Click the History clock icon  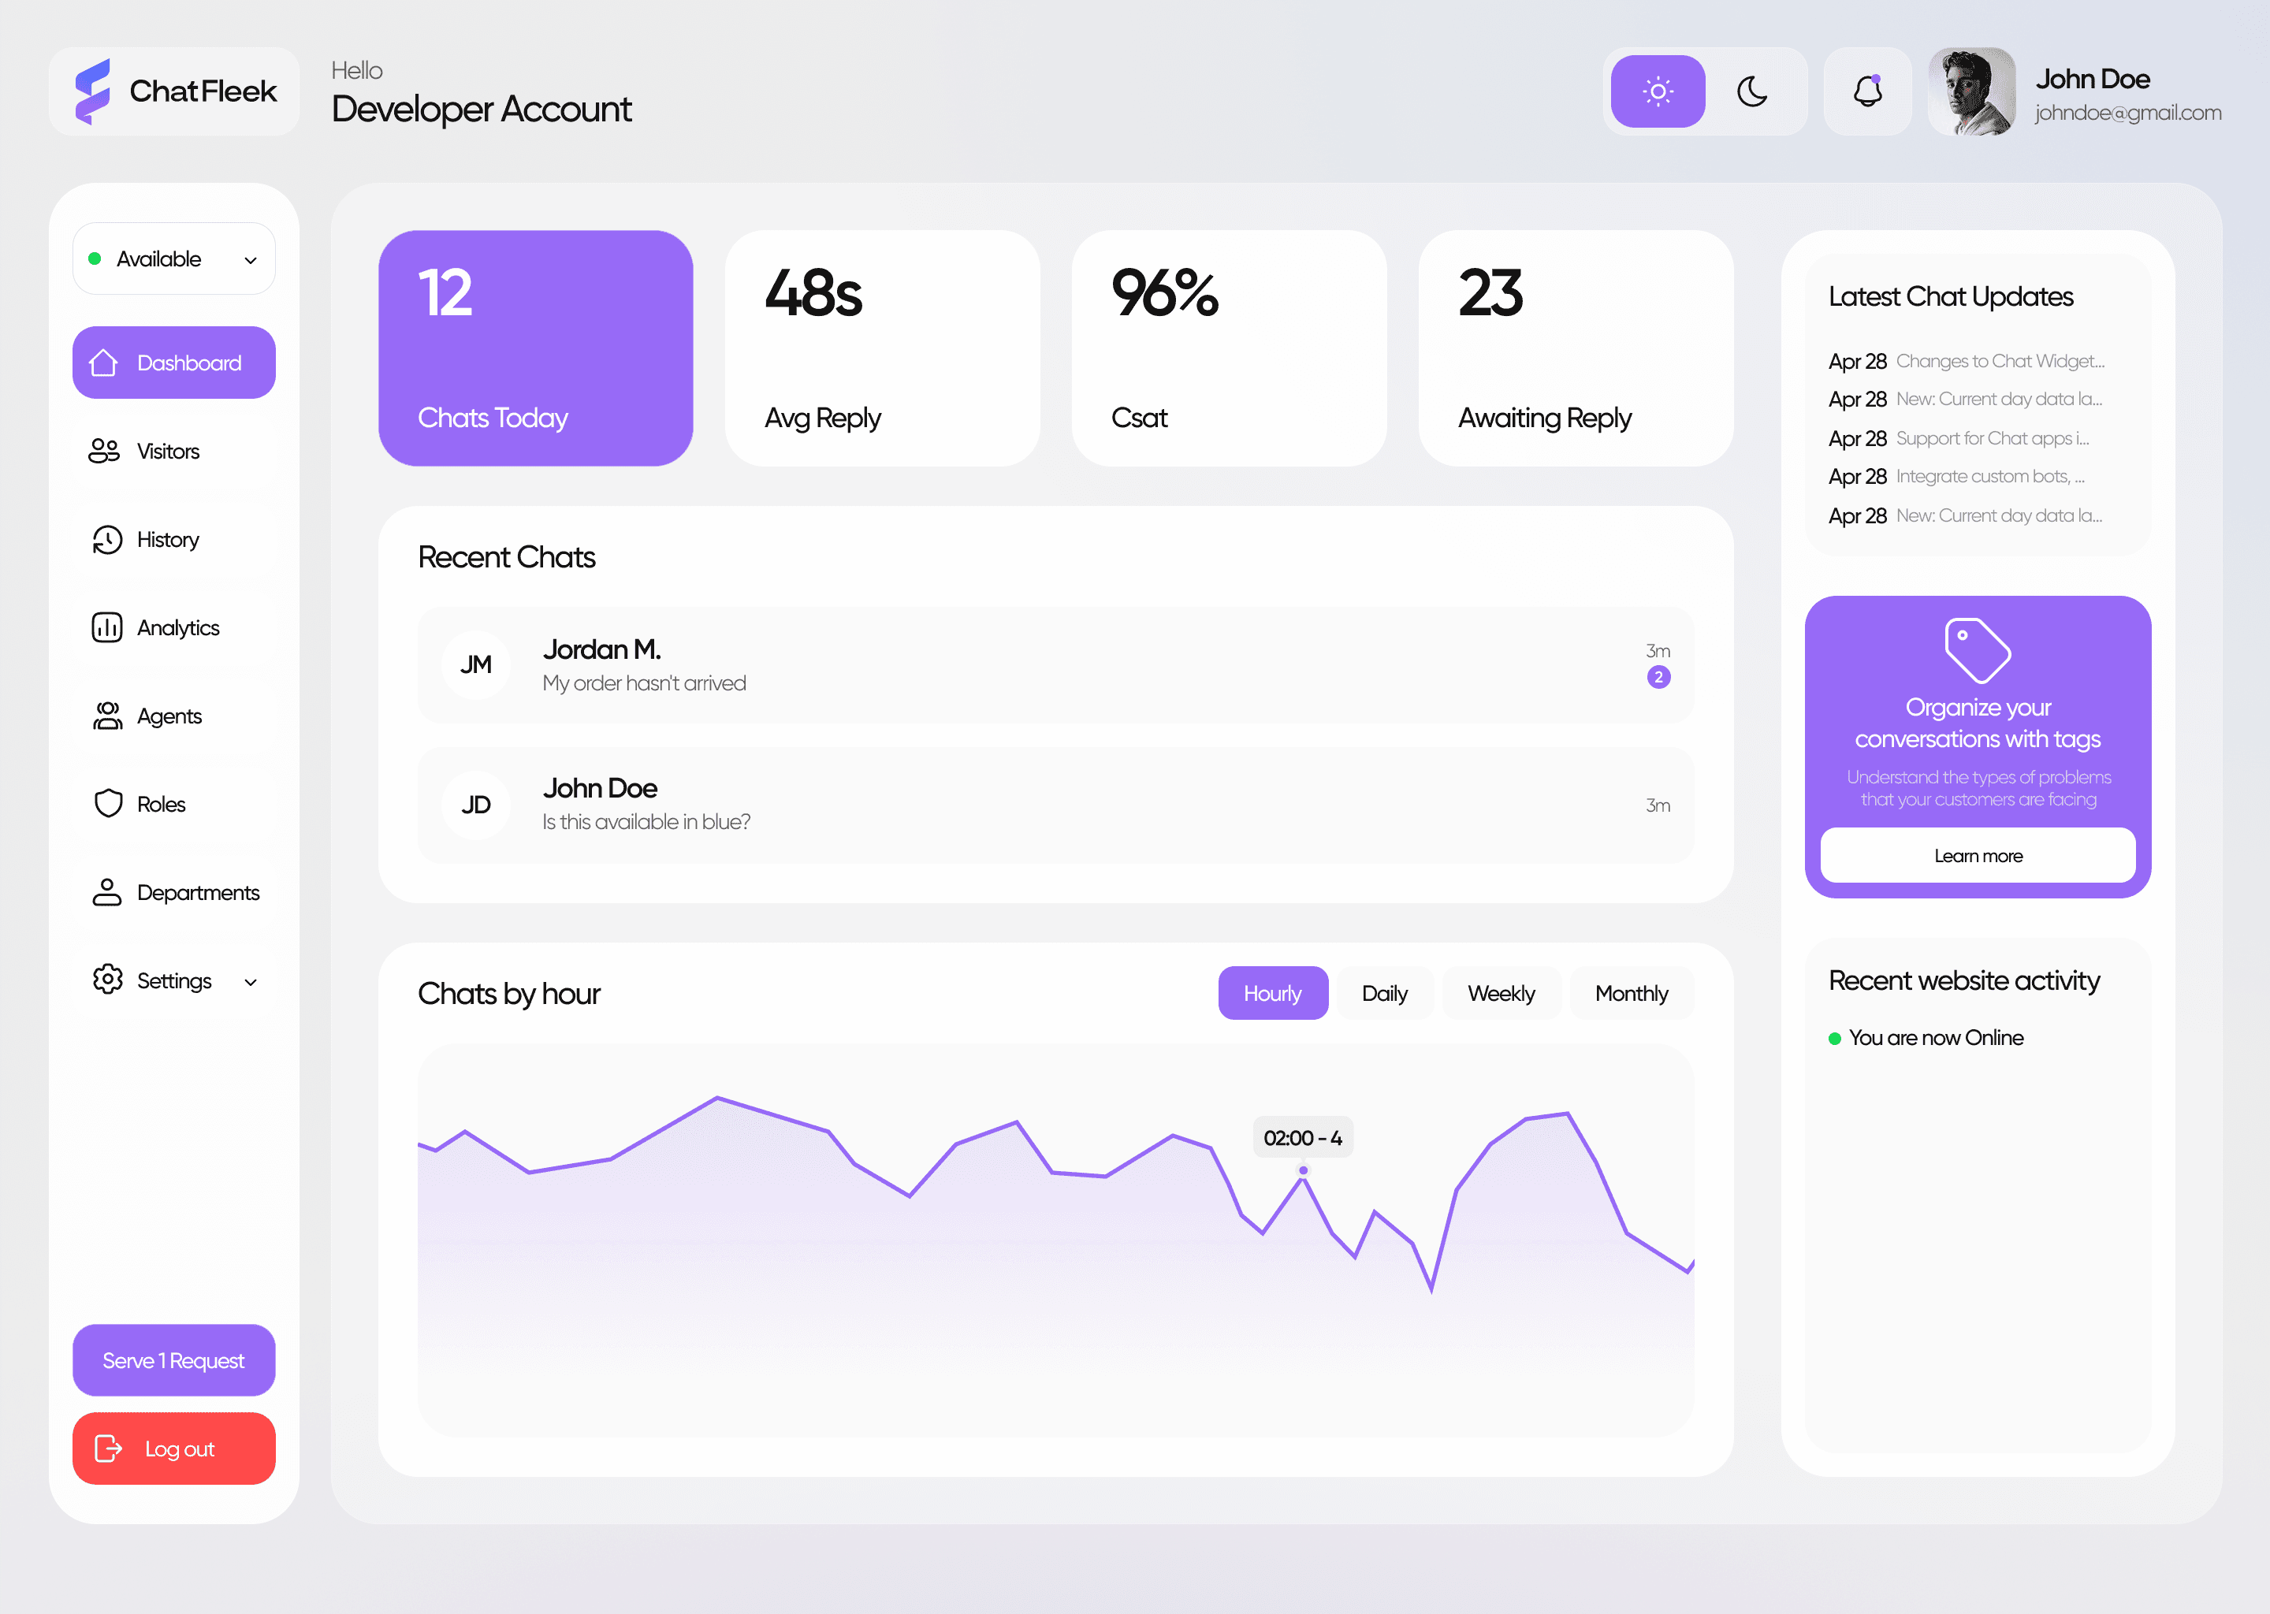tap(106, 540)
